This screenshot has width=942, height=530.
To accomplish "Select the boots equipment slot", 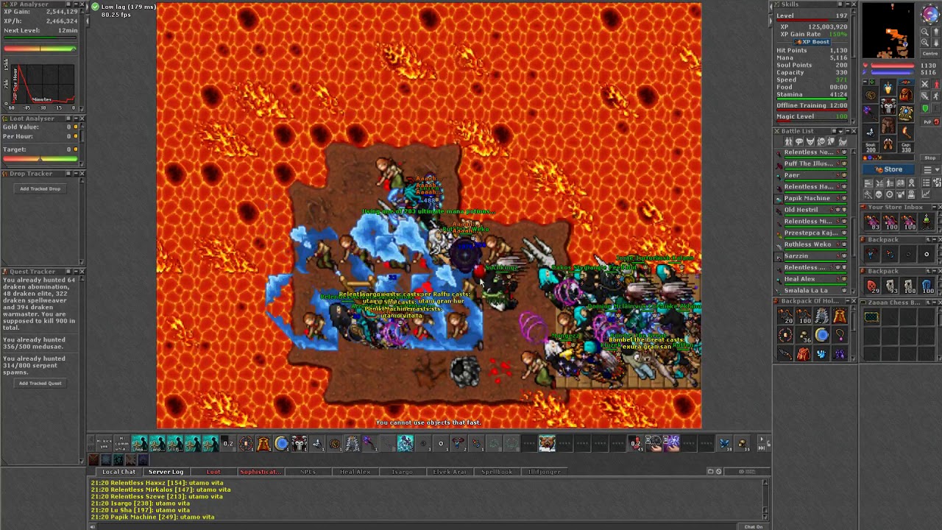I will (888, 144).
